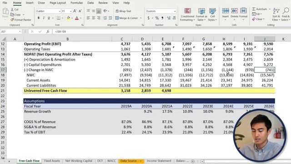Open Conditional Formatting

pos(187,15)
